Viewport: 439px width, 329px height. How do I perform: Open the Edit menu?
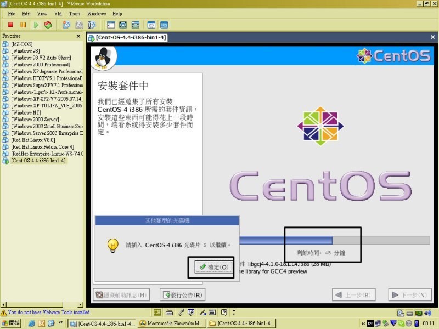[x=26, y=14]
